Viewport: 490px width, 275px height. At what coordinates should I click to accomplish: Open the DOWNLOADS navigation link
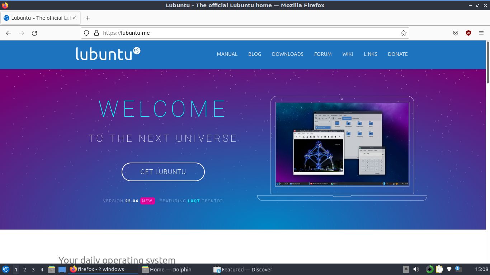click(288, 54)
